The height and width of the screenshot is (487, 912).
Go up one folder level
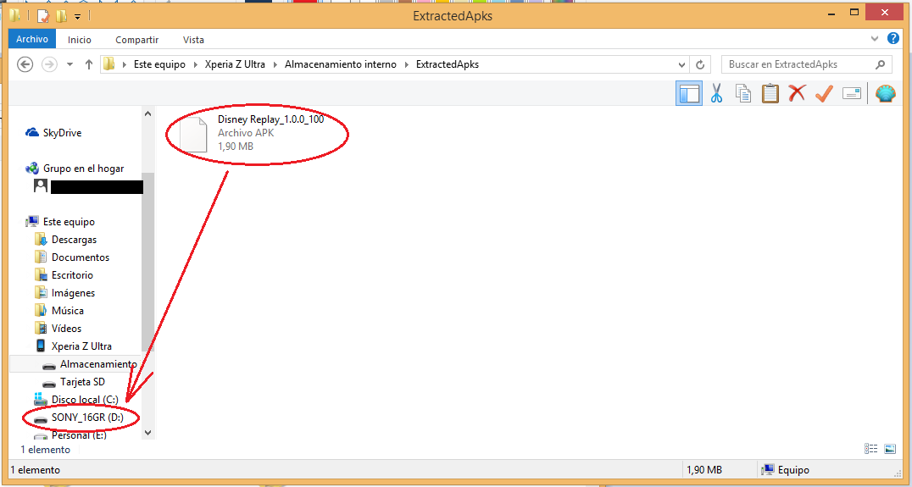88,64
